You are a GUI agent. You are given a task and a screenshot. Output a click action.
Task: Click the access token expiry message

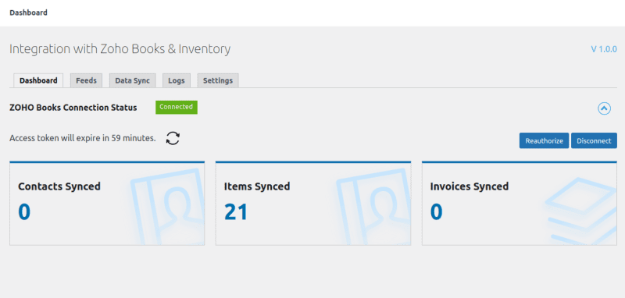pyautogui.click(x=83, y=138)
